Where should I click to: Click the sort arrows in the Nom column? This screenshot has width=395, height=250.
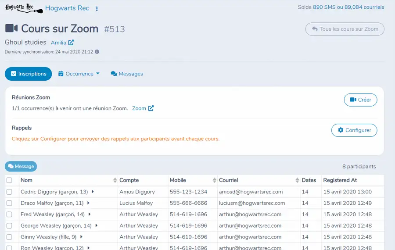[115, 180]
